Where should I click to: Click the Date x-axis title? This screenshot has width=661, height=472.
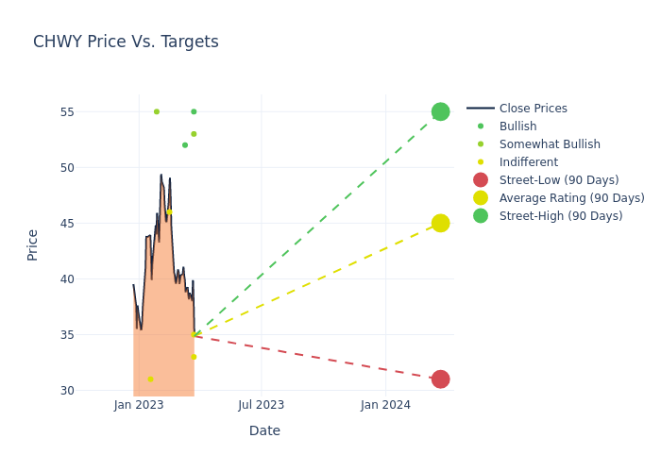pyautogui.click(x=264, y=430)
